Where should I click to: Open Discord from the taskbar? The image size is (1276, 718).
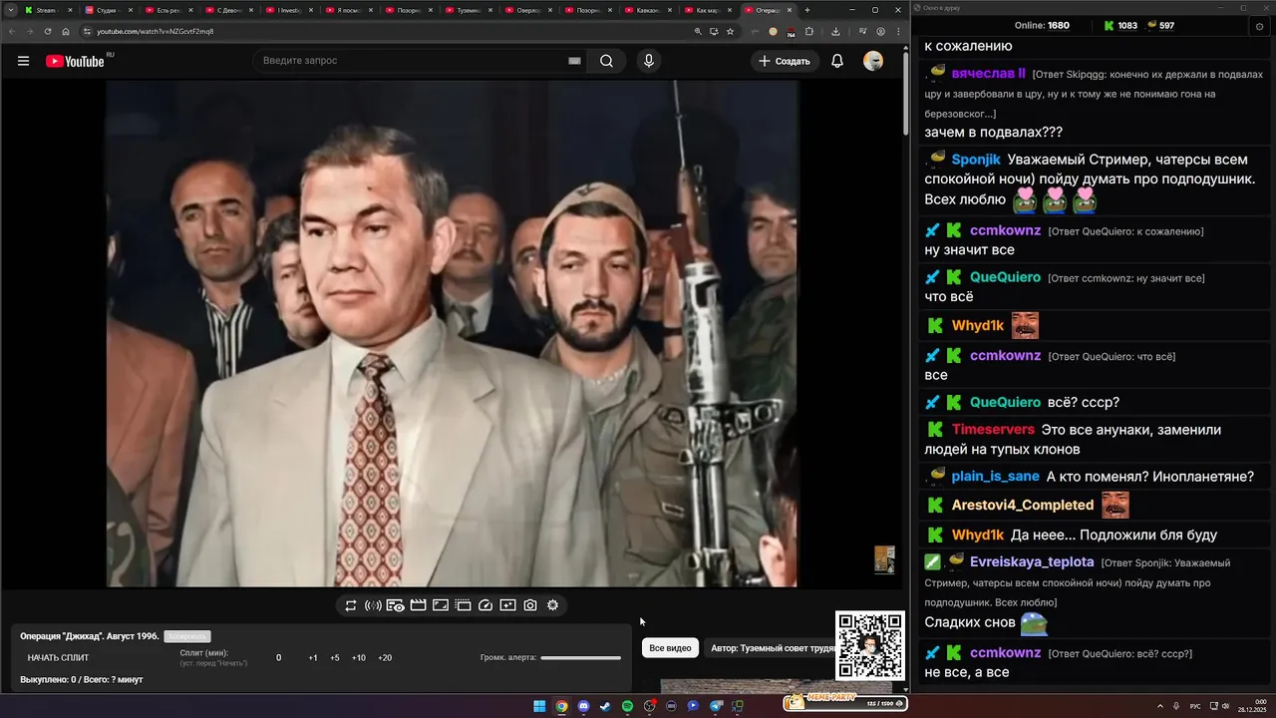coord(583,706)
